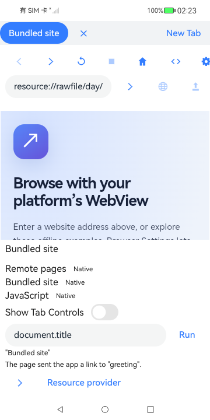The width and height of the screenshot is (210, 420).
Task: Go forward using the toolbar right arrow
Action: (x=51, y=62)
